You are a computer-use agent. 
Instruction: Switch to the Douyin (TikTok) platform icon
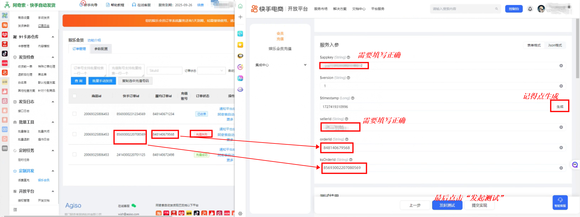click(x=5, y=53)
